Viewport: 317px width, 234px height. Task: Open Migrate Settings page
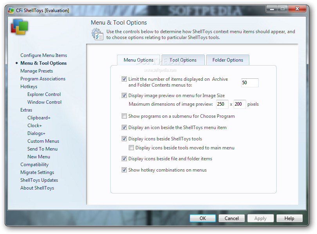click(37, 172)
